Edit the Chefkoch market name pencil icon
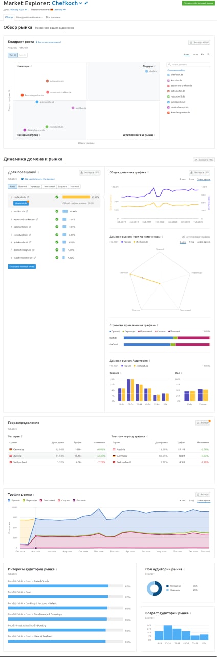The height and width of the screenshot is (657, 217). pos(86,3)
